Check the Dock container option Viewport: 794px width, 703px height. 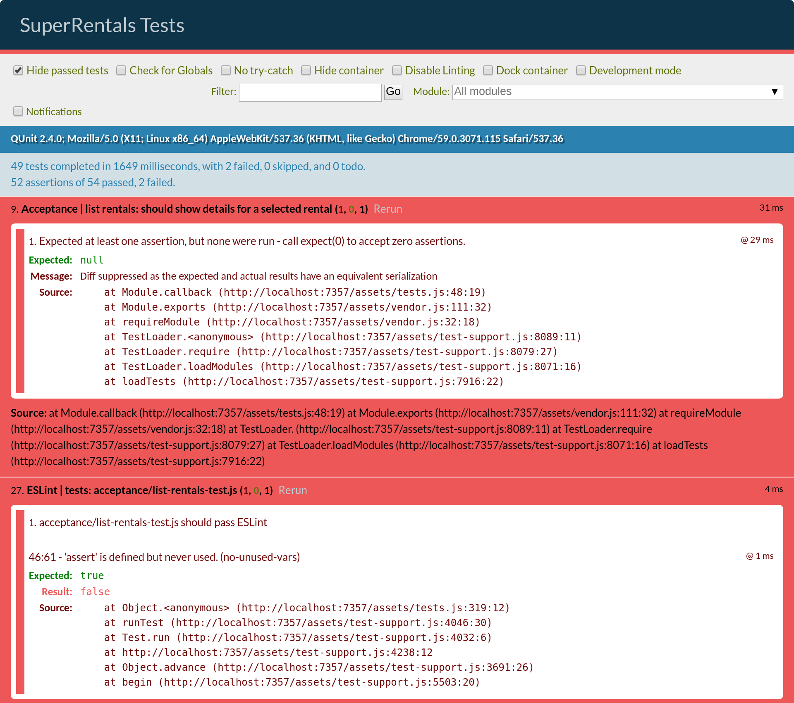[488, 71]
